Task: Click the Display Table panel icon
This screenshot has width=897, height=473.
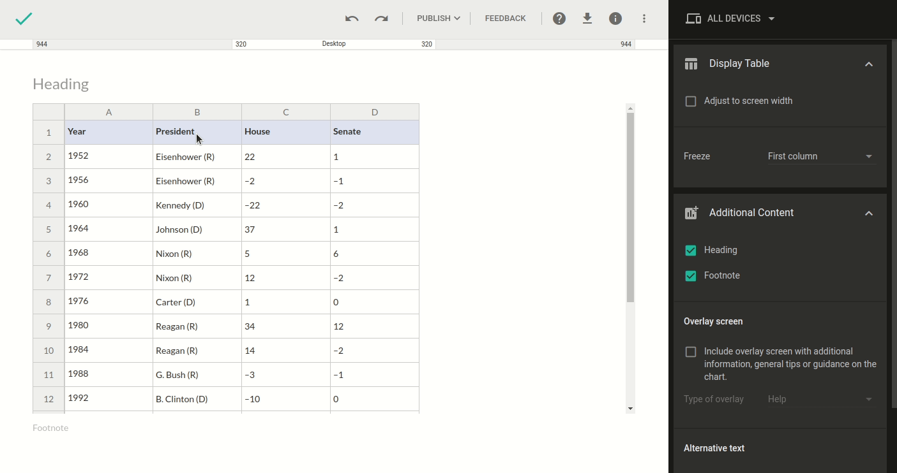Action: [x=691, y=63]
